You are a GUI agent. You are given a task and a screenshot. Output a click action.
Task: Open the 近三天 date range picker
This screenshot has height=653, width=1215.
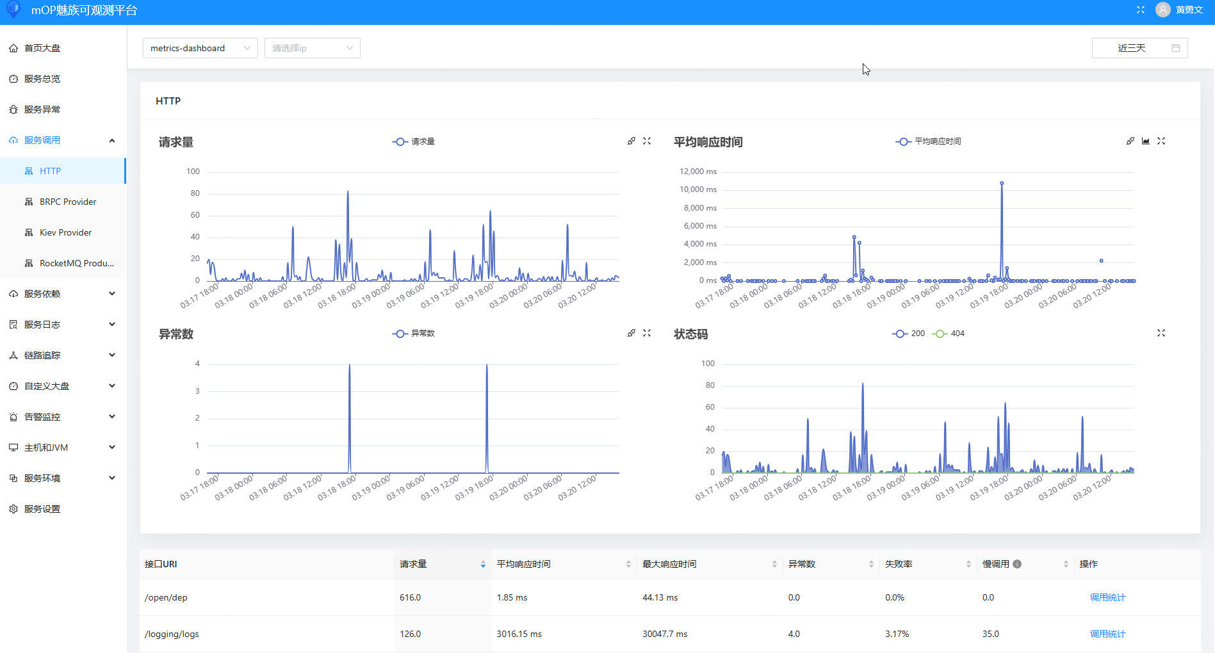tap(1139, 48)
